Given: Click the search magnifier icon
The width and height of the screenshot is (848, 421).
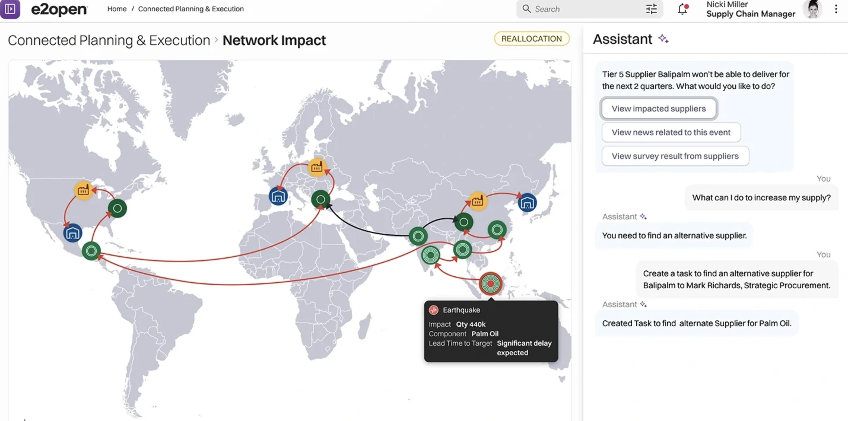Looking at the screenshot, I should click(527, 9).
